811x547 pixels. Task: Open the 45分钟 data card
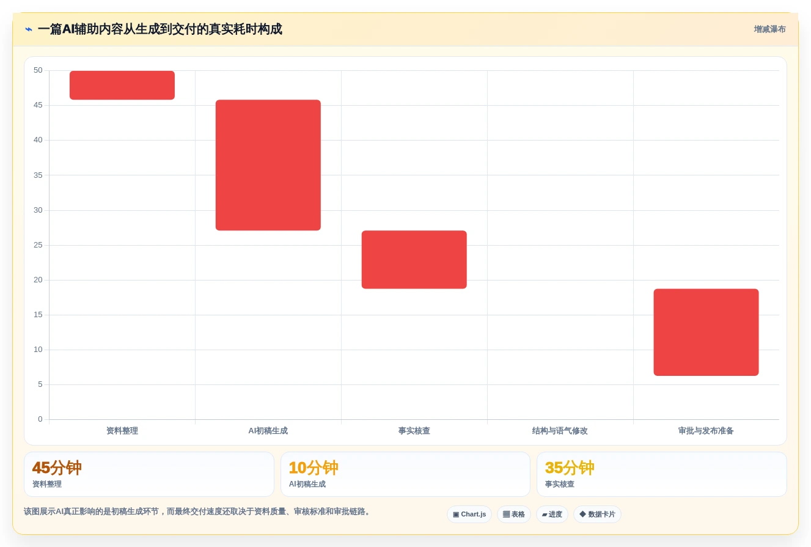149,474
